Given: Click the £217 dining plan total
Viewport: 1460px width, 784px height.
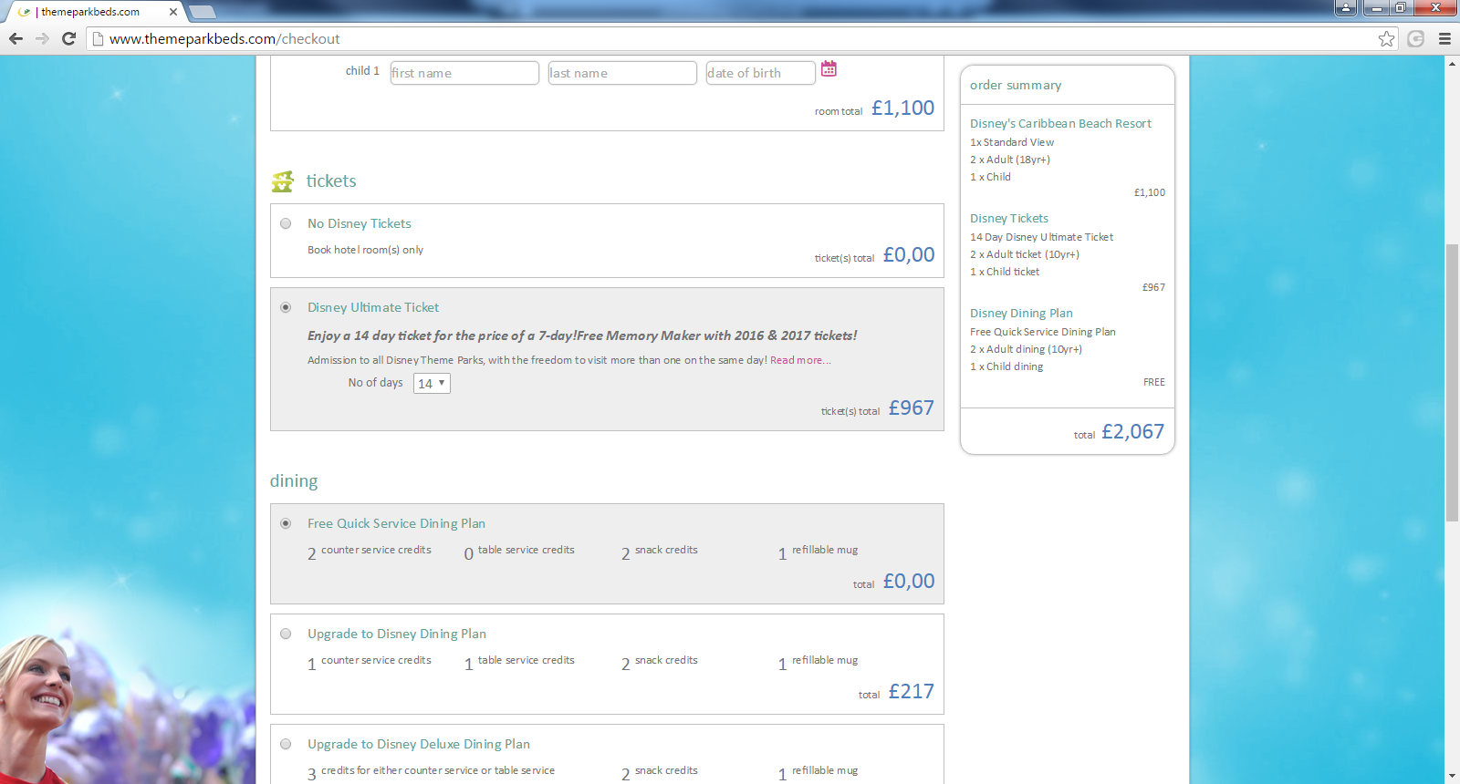Looking at the screenshot, I should pos(912,692).
